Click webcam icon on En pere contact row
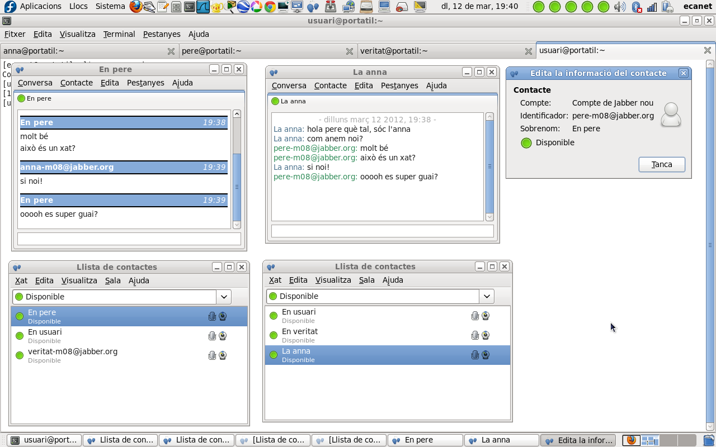 pos(223,316)
